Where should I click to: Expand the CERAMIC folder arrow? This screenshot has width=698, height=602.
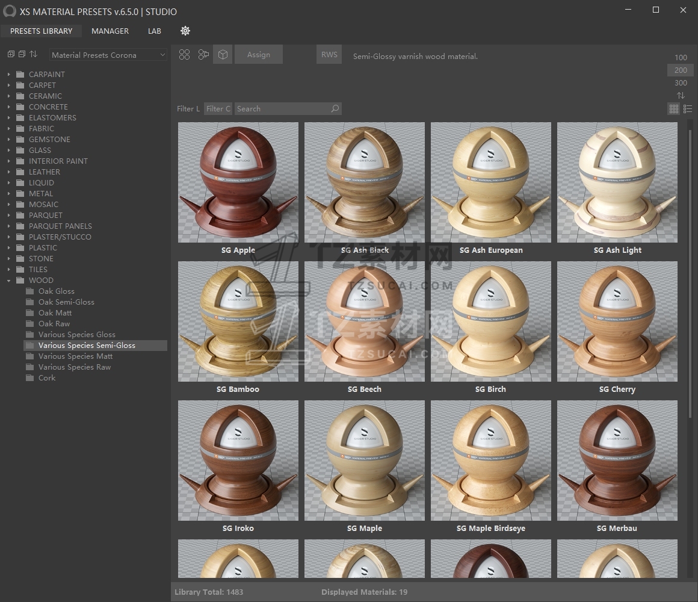8,96
